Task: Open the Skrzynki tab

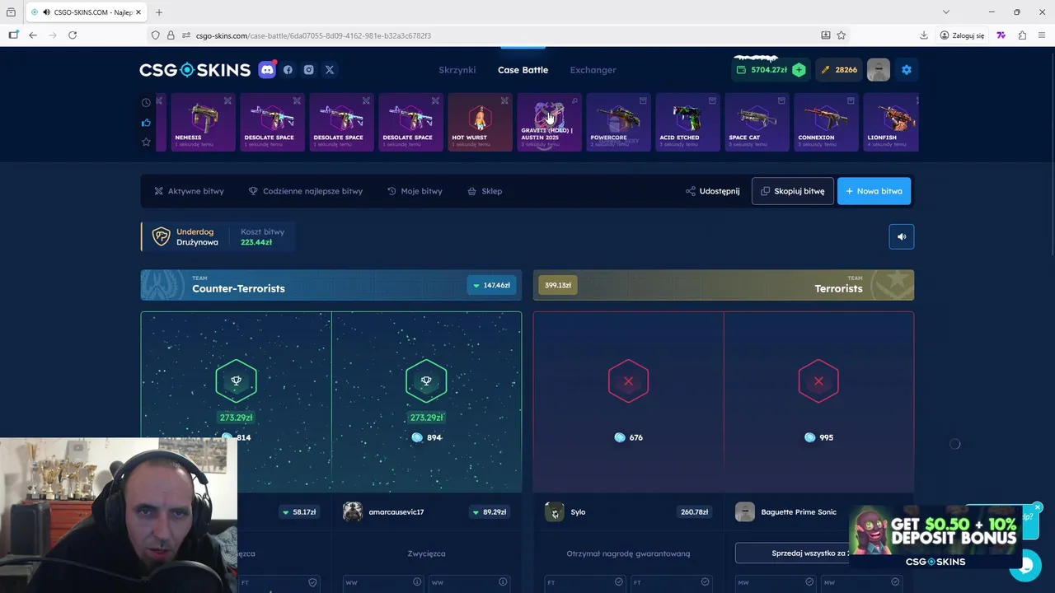Action: click(457, 70)
